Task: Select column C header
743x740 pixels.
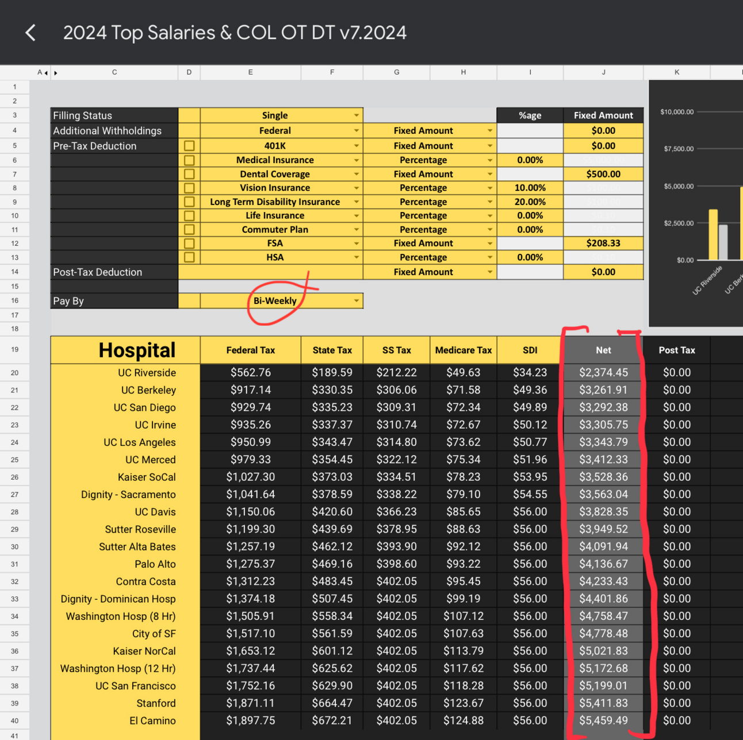Action: point(114,72)
